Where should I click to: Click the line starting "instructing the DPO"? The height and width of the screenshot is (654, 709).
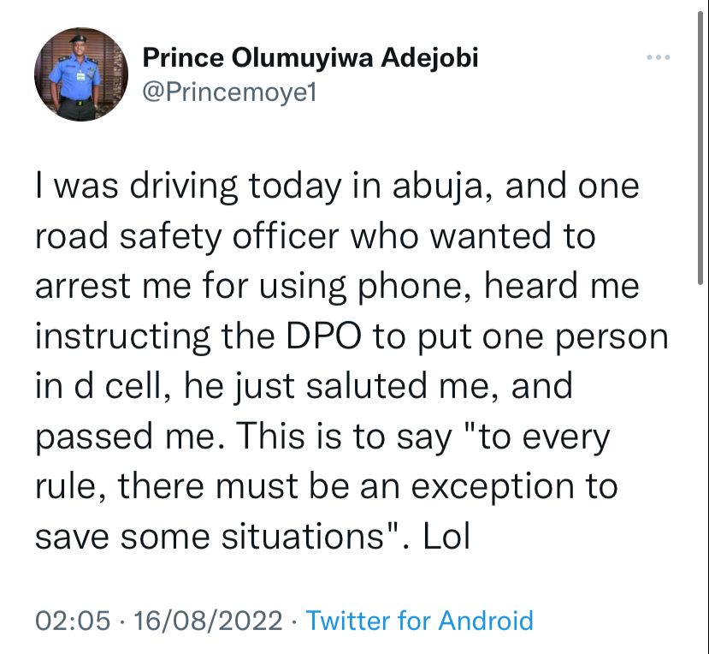click(352, 336)
